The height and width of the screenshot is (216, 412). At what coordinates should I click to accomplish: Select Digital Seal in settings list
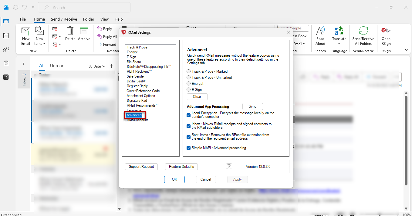click(136, 81)
